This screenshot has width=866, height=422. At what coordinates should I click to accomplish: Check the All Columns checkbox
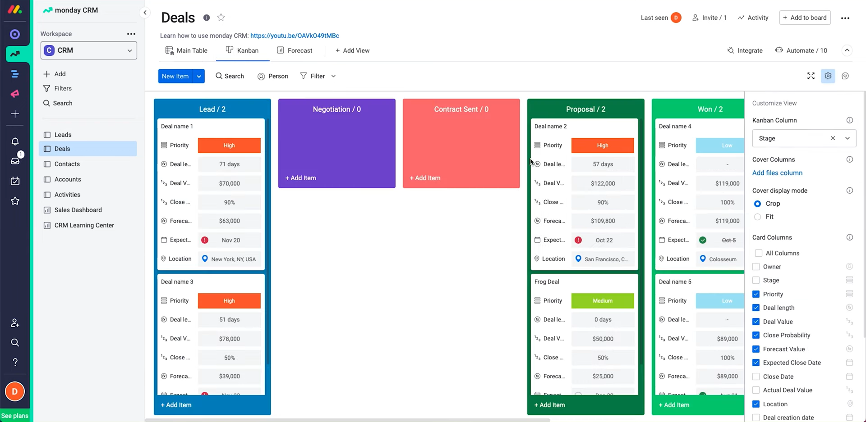pos(759,253)
